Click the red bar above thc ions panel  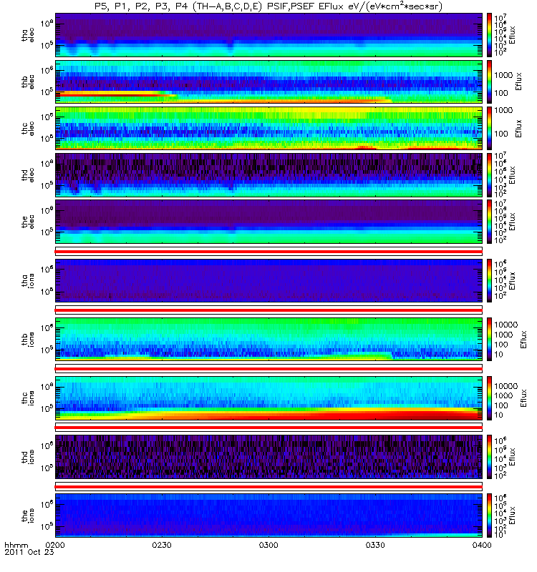268,369
